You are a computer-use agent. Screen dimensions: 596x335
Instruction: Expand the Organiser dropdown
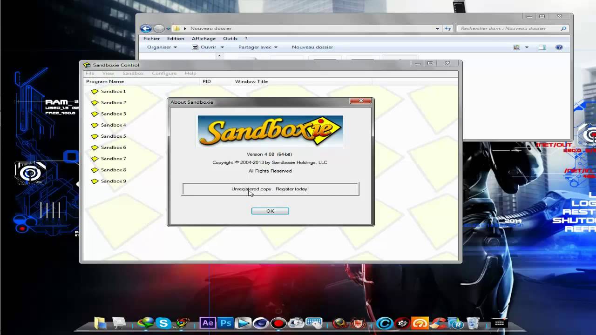[x=162, y=47]
